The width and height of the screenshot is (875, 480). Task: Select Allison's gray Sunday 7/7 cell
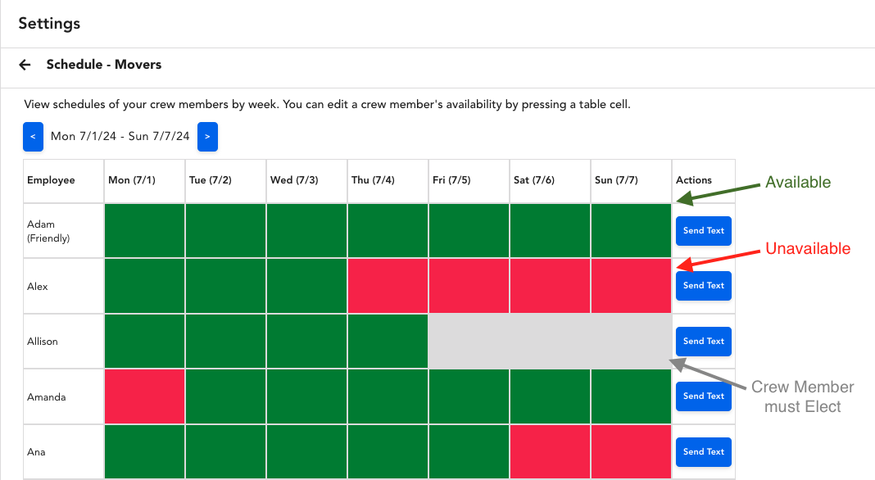tap(631, 341)
